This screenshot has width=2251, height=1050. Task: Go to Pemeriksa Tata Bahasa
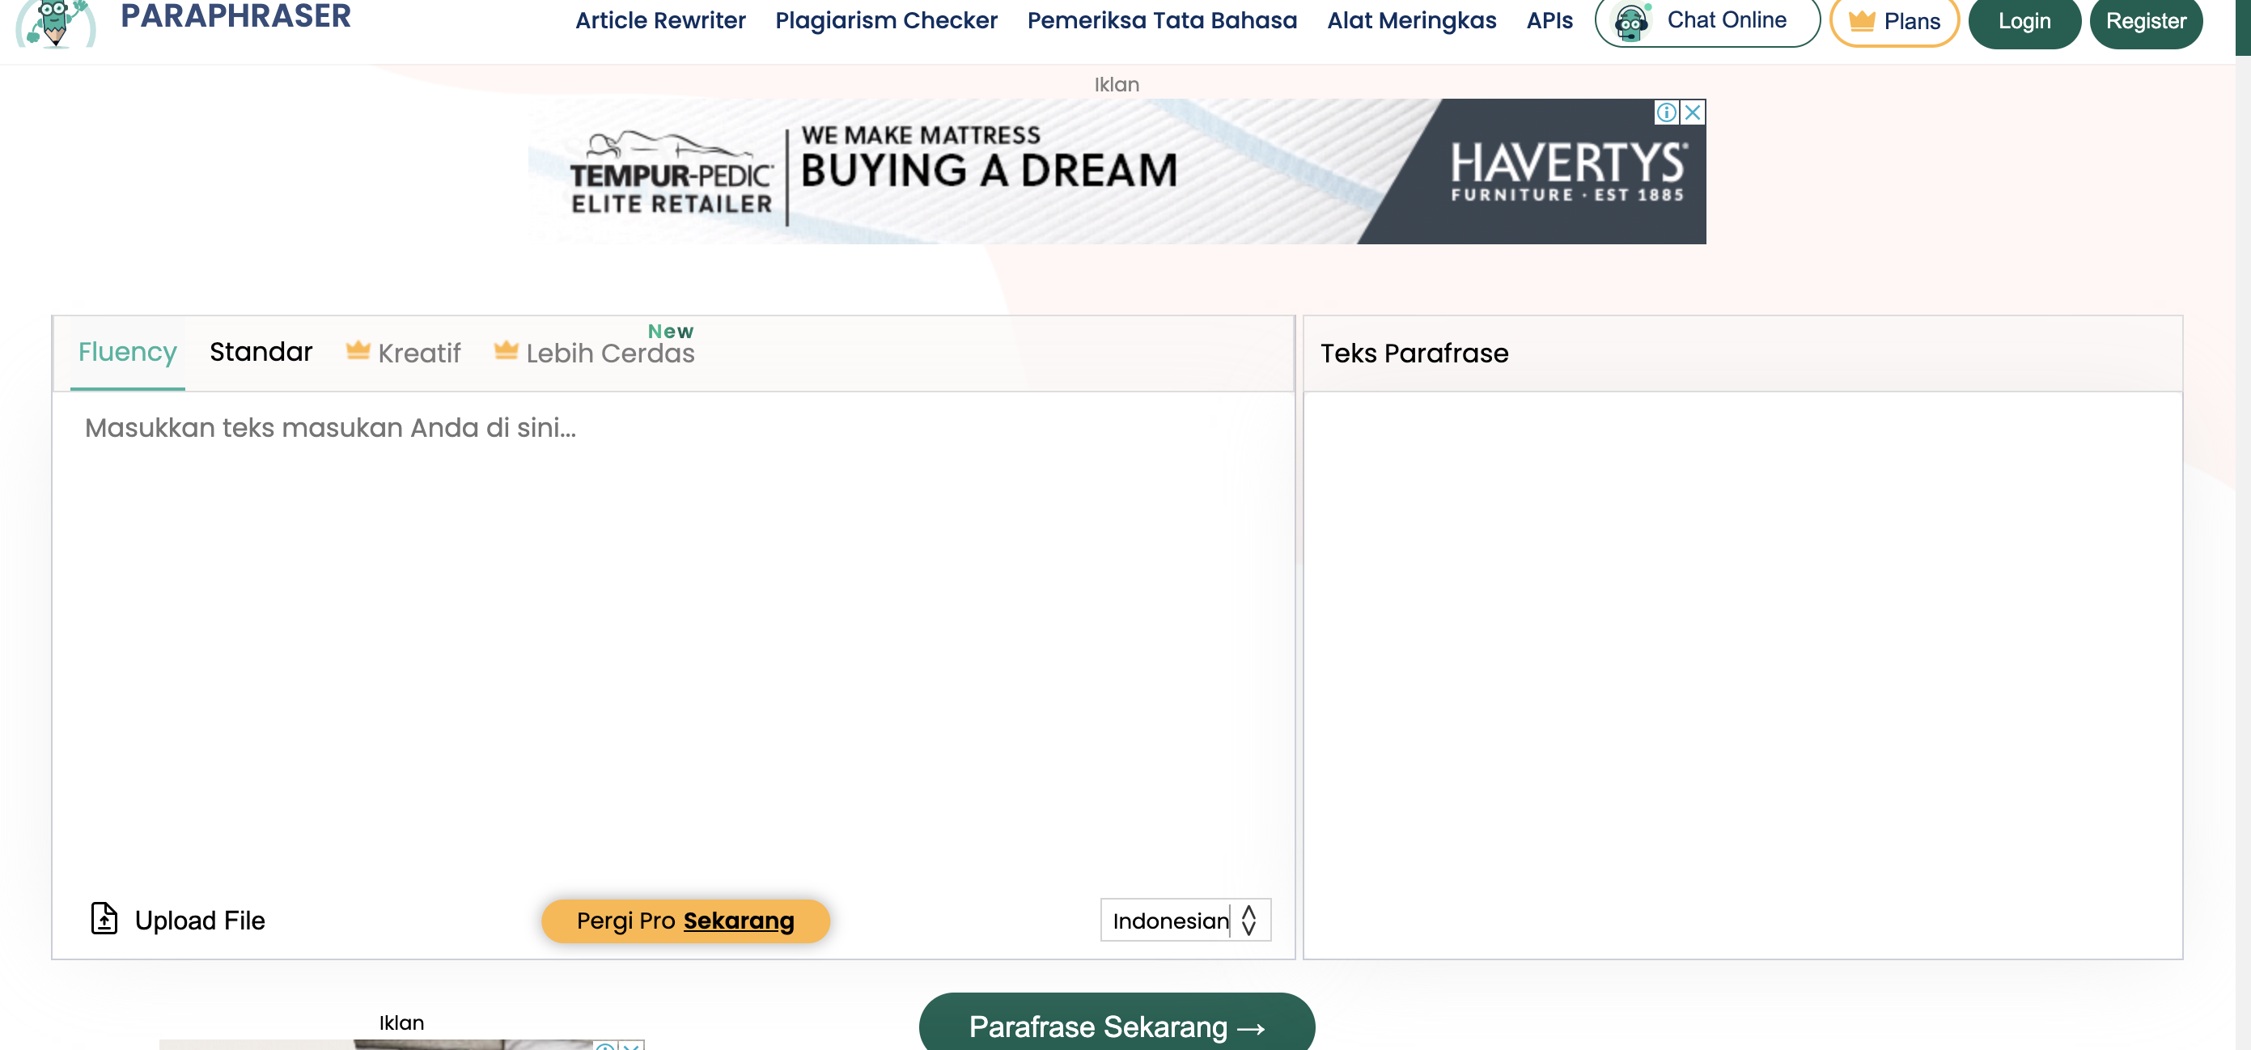[x=1161, y=21]
